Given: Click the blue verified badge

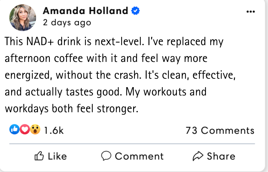Looking at the screenshot, I should click(136, 11).
